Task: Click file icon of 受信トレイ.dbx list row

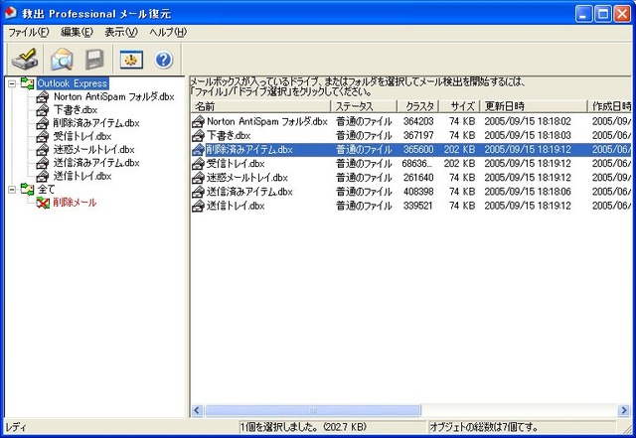Action: 198,164
